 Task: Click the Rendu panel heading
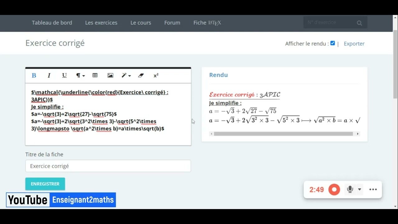[x=219, y=75]
